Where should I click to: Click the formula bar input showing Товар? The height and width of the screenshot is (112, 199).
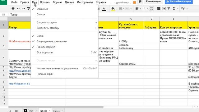pyautogui.click(x=104, y=15)
